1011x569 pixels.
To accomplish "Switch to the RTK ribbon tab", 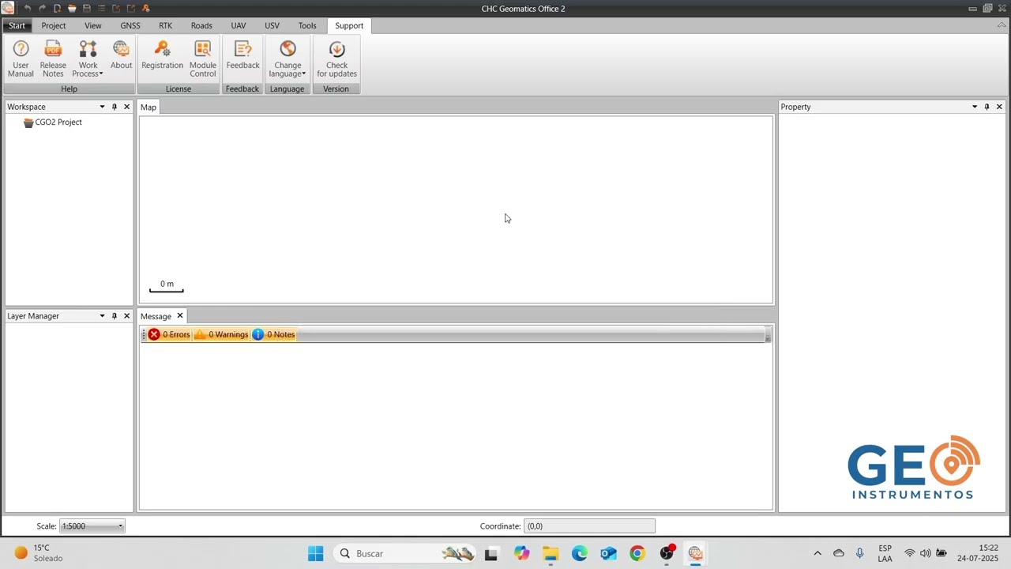I will pos(165,25).
